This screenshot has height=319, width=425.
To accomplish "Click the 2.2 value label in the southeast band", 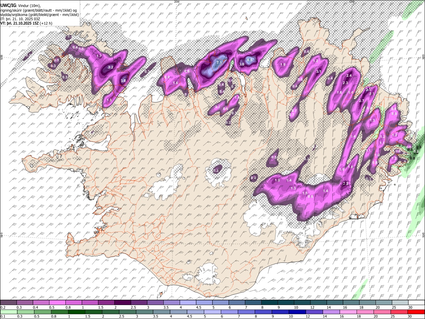I will tap(346, 183).
